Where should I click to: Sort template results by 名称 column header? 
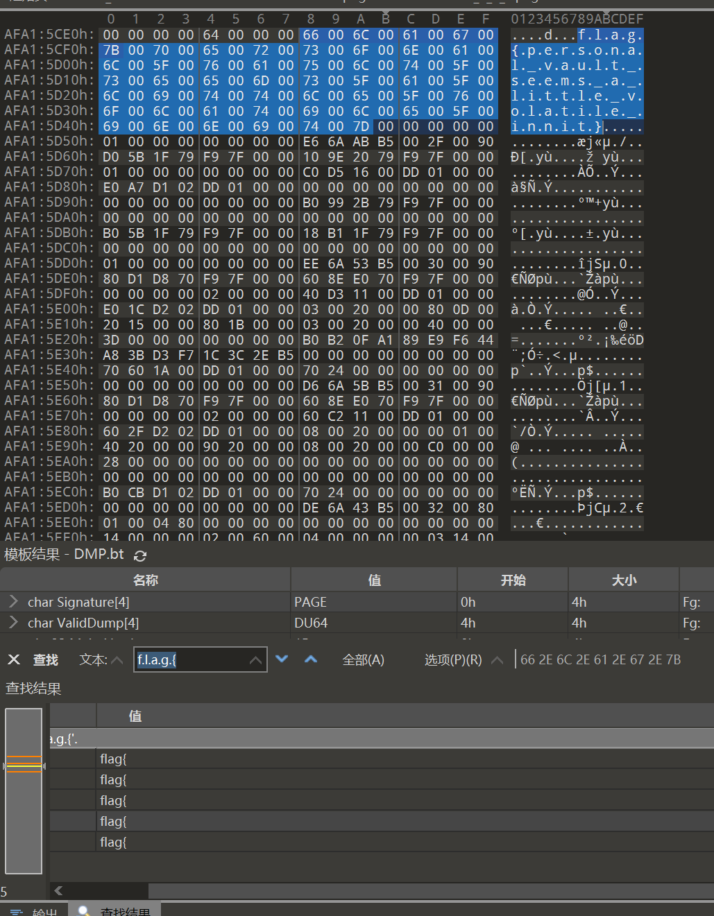click(146, 580)
